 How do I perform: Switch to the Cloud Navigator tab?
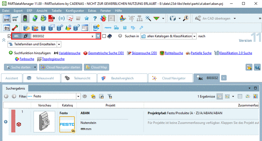[170, 78]
